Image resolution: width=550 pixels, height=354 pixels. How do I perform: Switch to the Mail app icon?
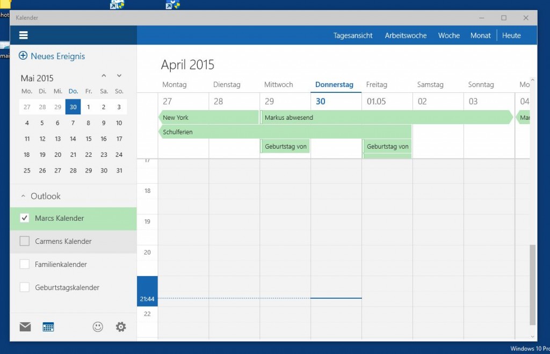tap(25, 327)
